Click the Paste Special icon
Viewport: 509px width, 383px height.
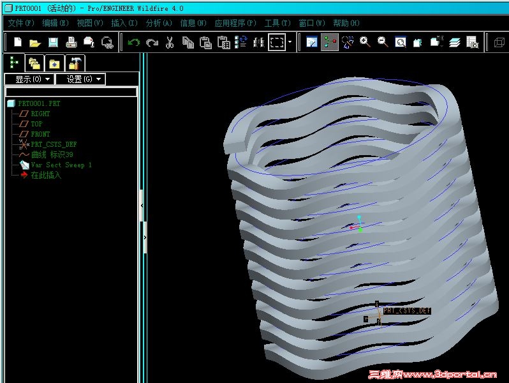point(224,43)
